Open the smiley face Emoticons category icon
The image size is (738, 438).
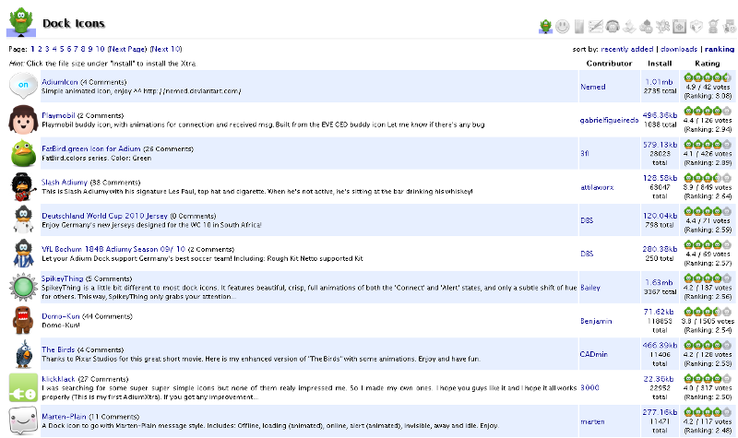point(563,26)
